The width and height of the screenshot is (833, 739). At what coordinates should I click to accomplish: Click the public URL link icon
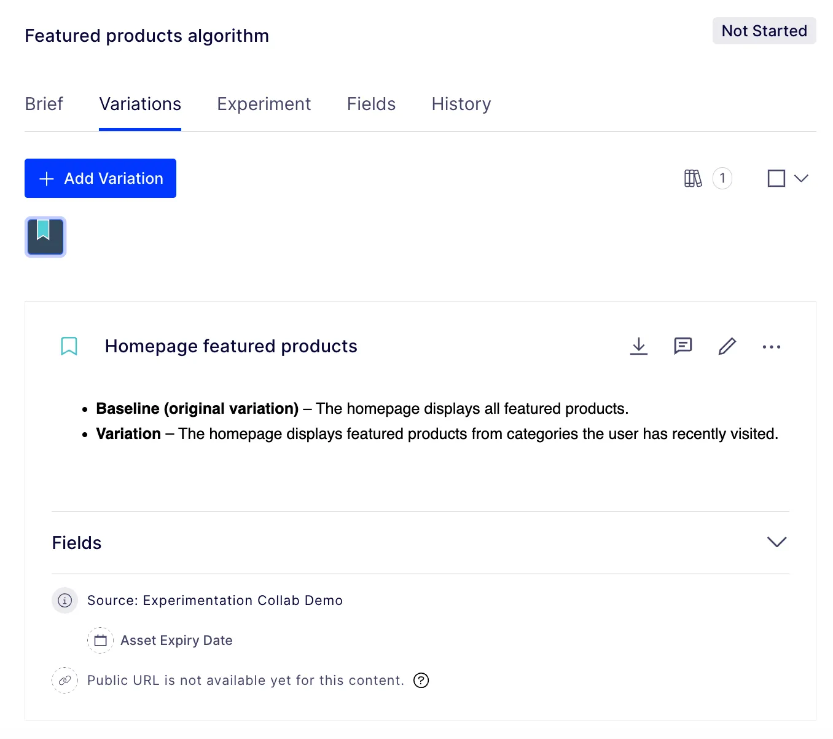pos(65,680)
